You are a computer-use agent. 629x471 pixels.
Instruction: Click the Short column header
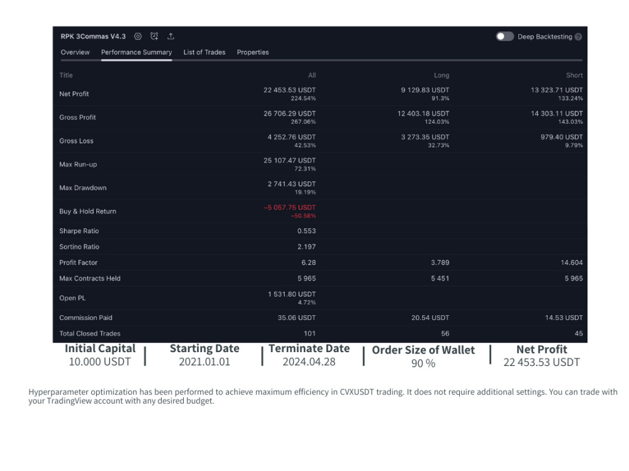574,75
